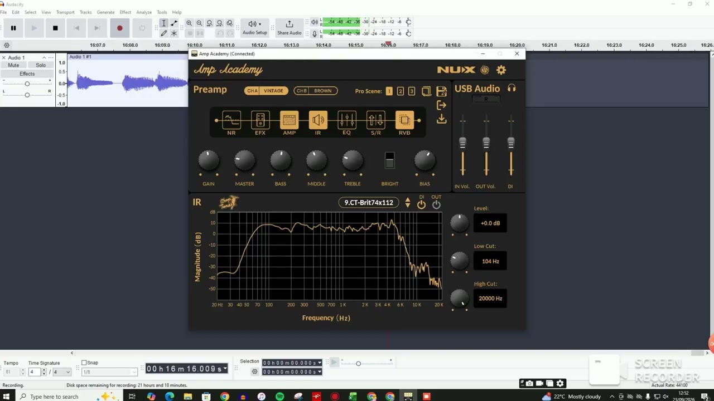
Task: Click the IN Vol. fader handle
Action: click(x=462, y=143)
